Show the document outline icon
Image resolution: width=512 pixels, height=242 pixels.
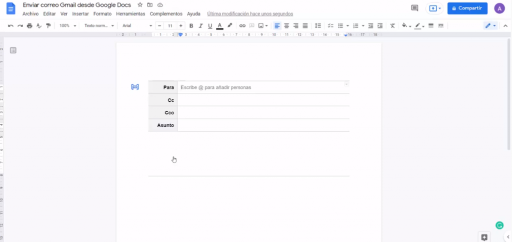(13, 50)
